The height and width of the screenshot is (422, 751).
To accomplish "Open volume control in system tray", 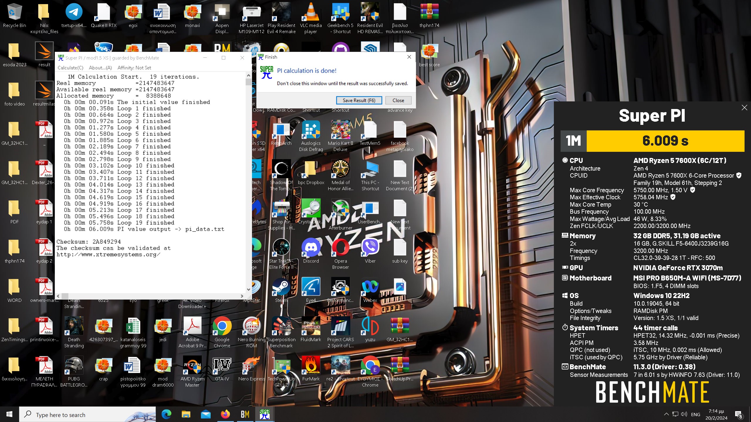I will click(x=684, y=414).
